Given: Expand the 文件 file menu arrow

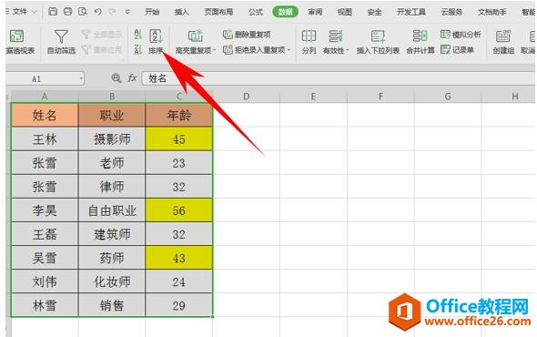Looking at the screenshot, I should tap(34, 12).
